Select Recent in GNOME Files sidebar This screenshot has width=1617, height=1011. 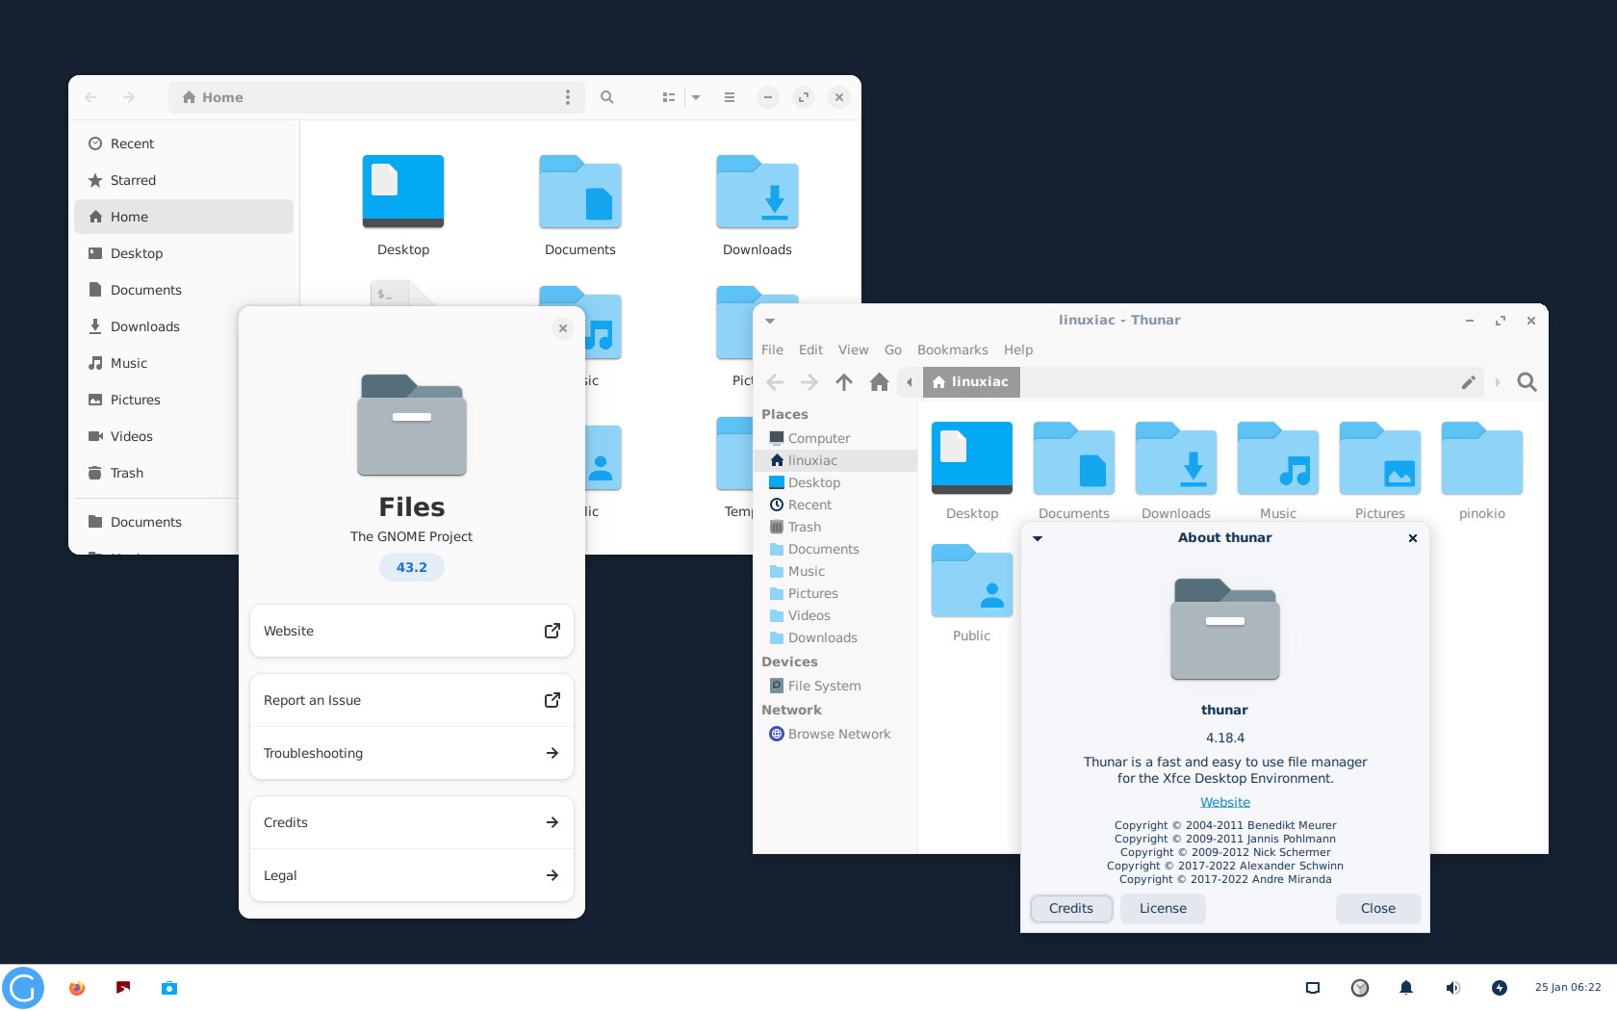click(184, 143)
